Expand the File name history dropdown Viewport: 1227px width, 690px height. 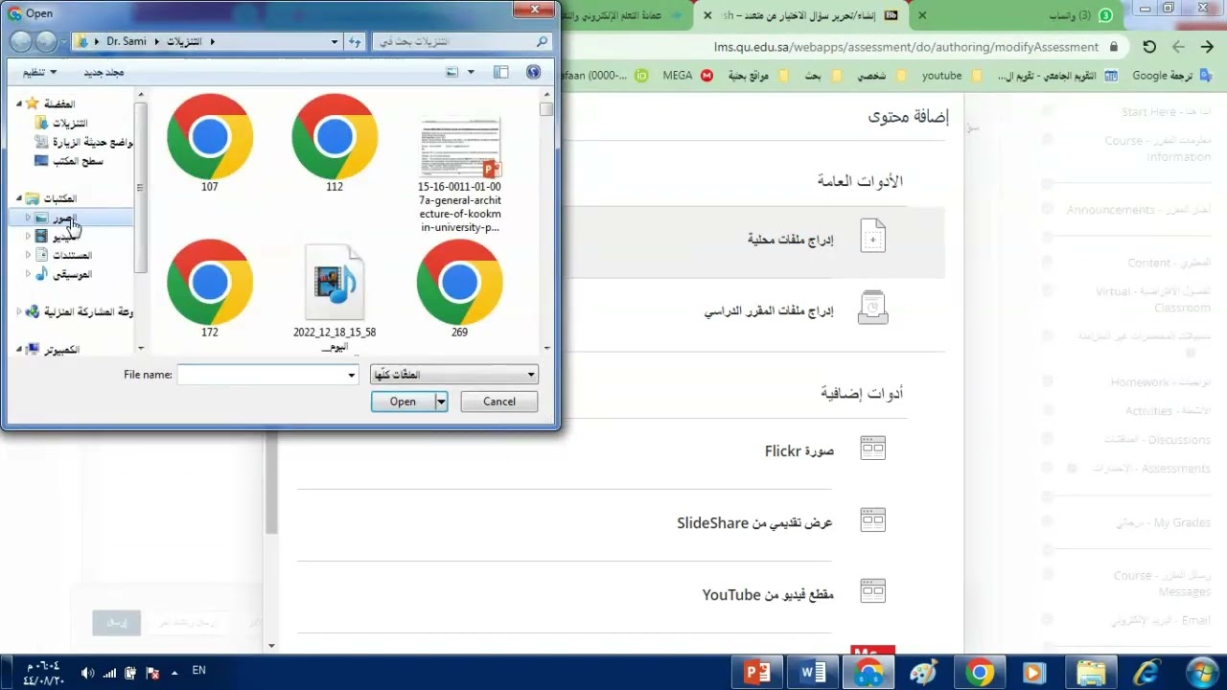tap(352, 375)
